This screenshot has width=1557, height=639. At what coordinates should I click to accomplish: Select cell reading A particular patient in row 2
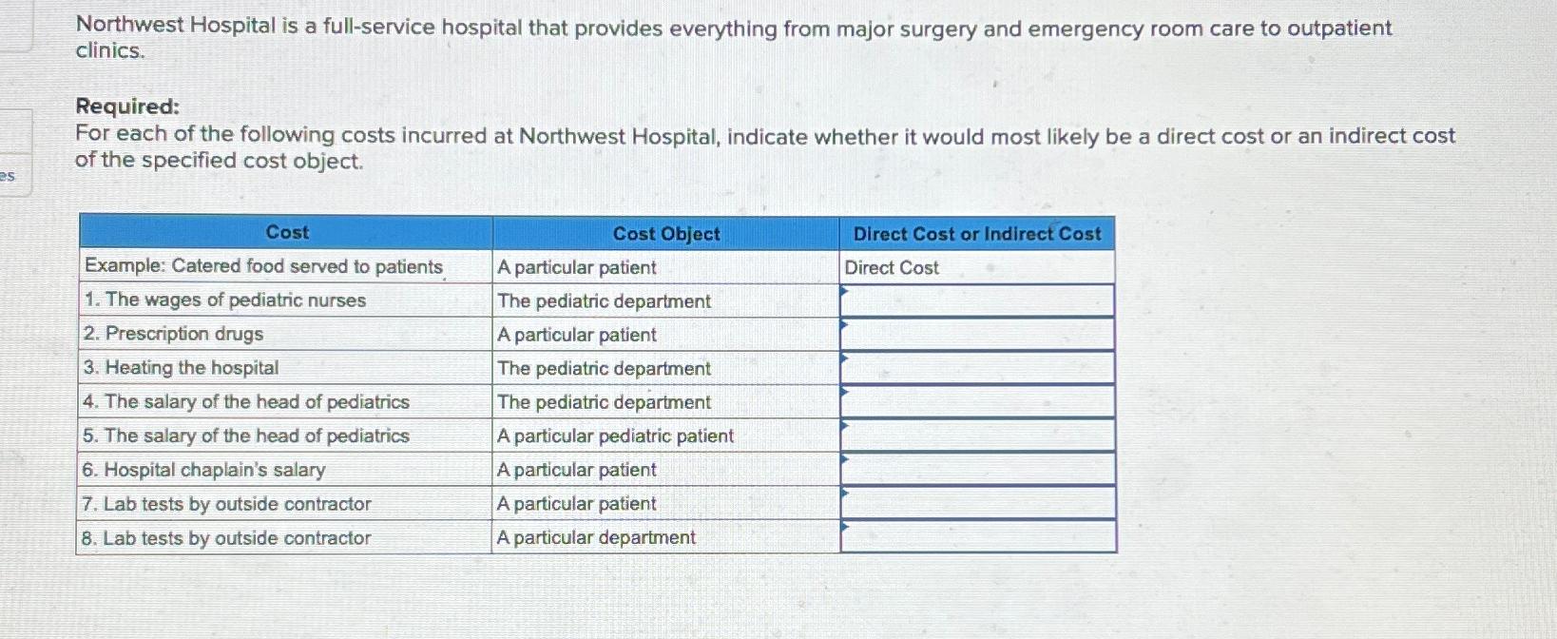coord(574,334)
